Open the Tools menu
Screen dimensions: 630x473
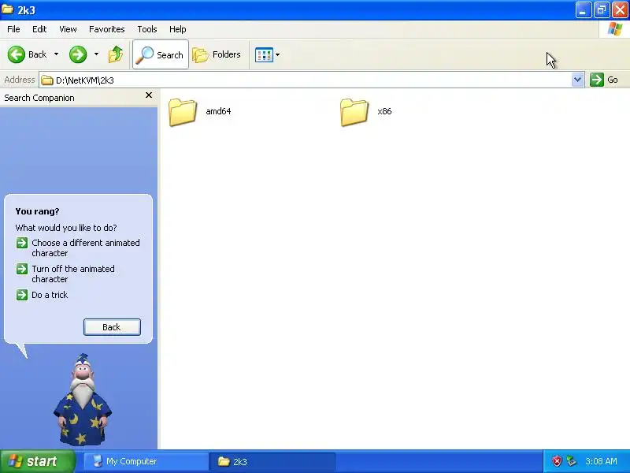[x=147, y=29]
